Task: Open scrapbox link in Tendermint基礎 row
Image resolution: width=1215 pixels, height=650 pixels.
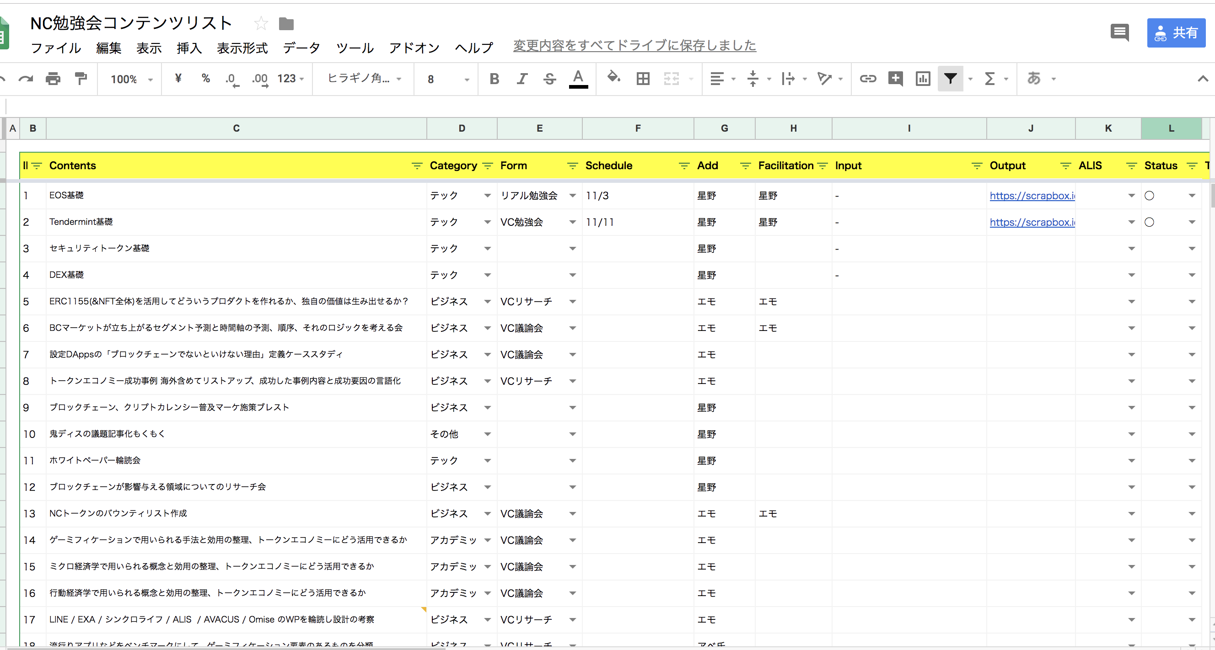Action: pos(1032,222)
